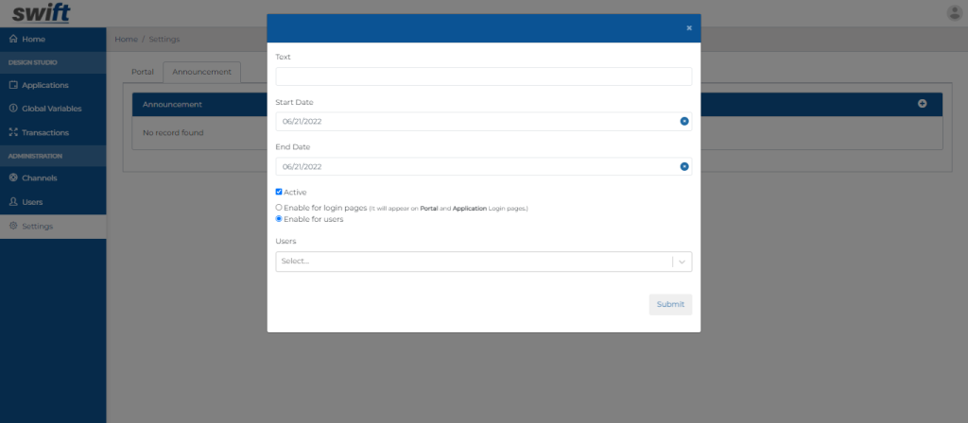Clear the End Date value
Viewport: 968px width, 423px height.
[683, 167]
